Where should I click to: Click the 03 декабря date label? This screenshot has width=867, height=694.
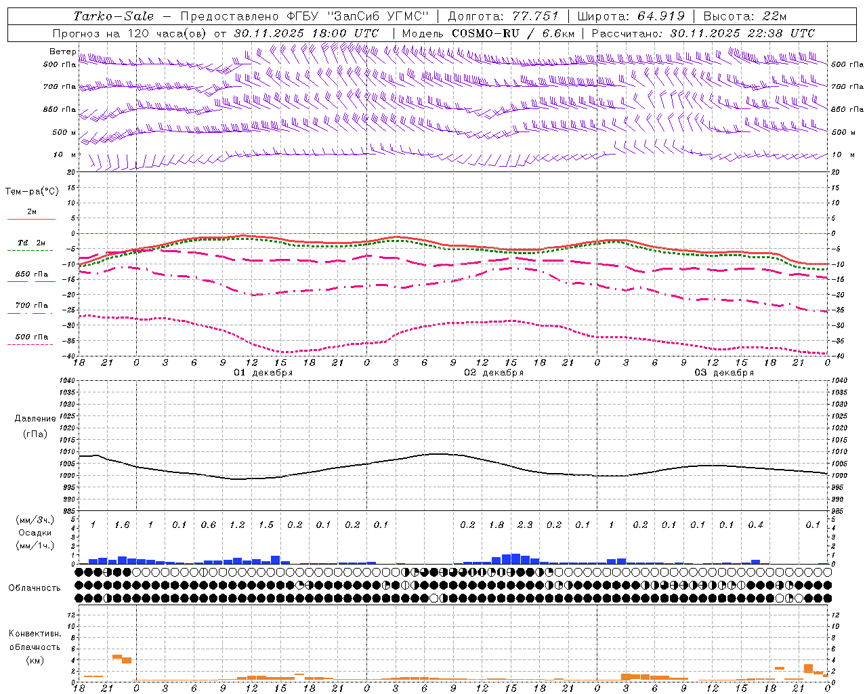pyautogui.click(x=724, y=373)
